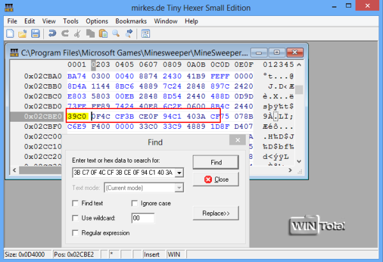
Task: Click the vertical scrollbar thumb in hex view
Action: point(299,90)
